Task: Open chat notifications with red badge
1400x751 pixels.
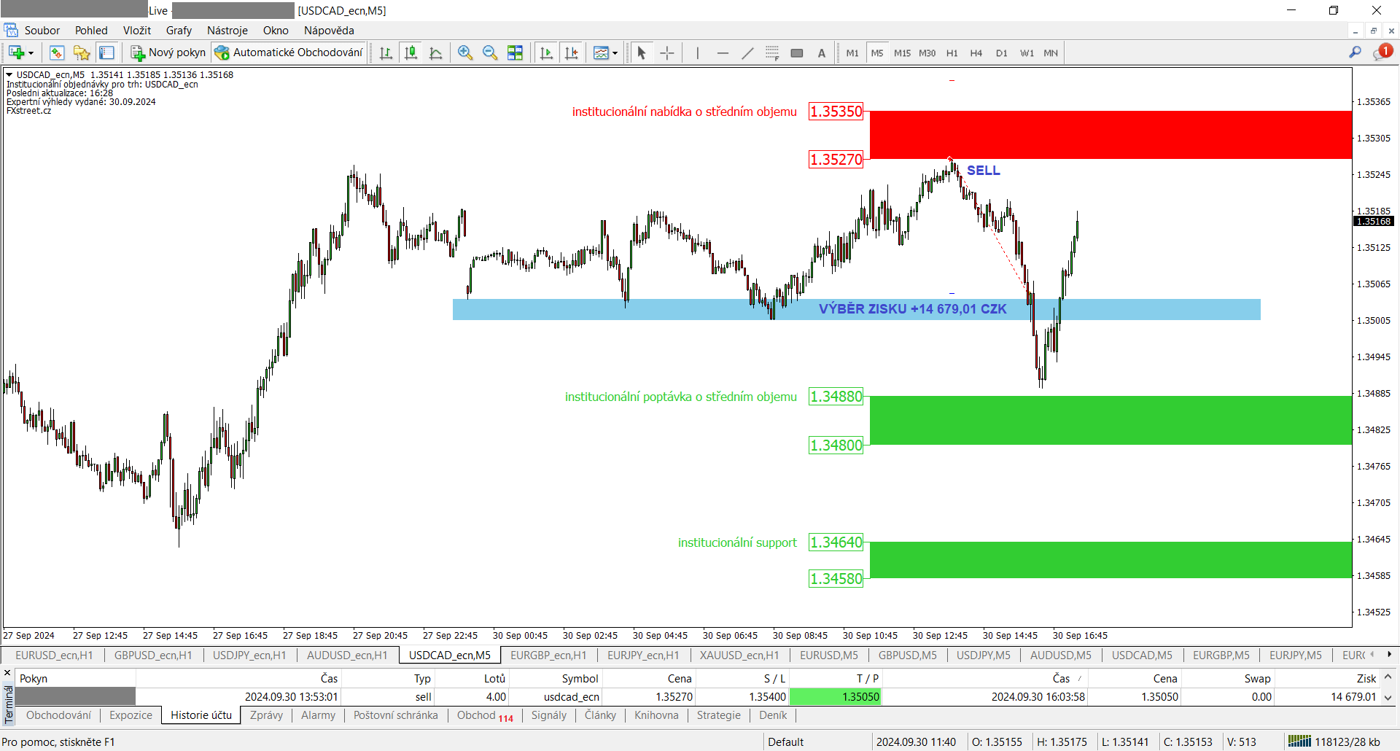Action: [1382, 52]
